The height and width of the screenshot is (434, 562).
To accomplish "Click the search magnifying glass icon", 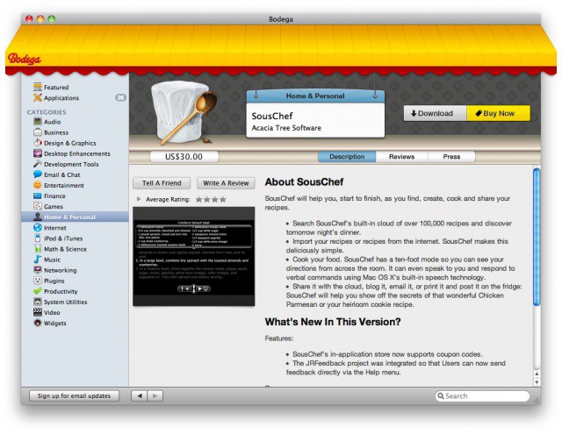I will coord(441,395).
